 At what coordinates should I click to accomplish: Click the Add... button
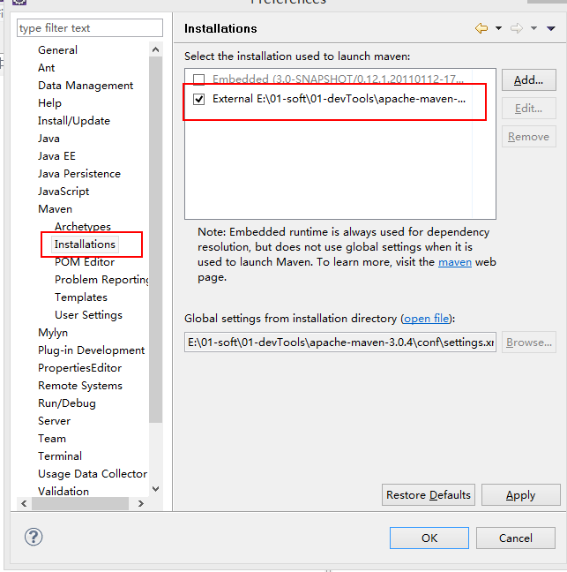(x=528, y=80)
